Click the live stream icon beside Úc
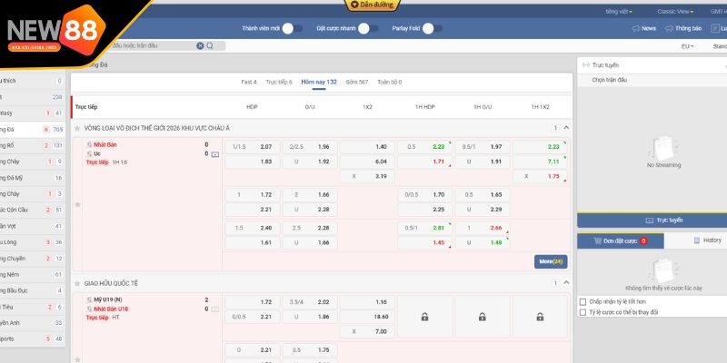Screen dimensions: 727x363 [215, 154]
